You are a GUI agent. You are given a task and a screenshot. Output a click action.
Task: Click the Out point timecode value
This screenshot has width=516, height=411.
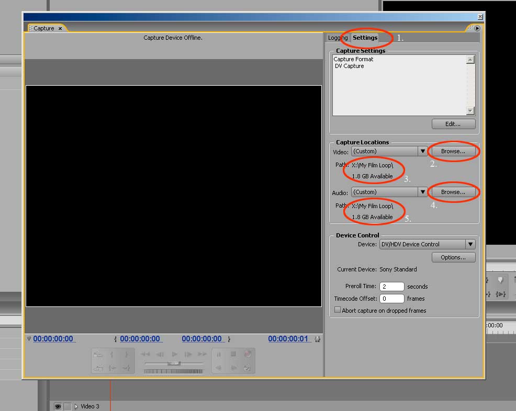click(201, 339)
